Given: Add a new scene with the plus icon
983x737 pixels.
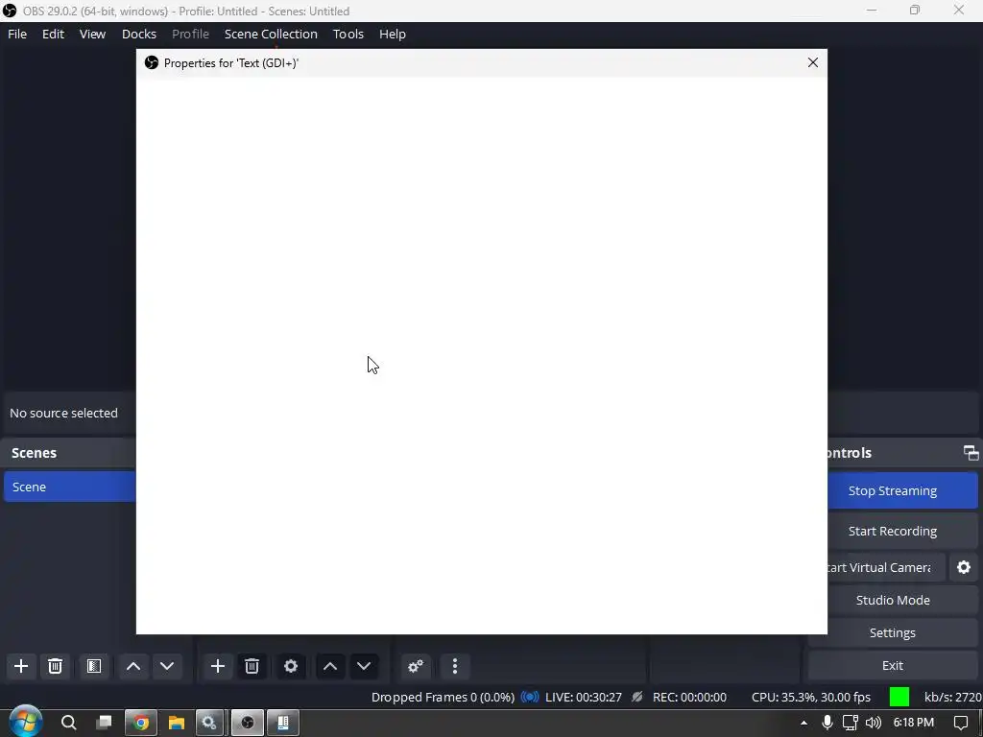Looking at the screenshot, I should (21, 666).
